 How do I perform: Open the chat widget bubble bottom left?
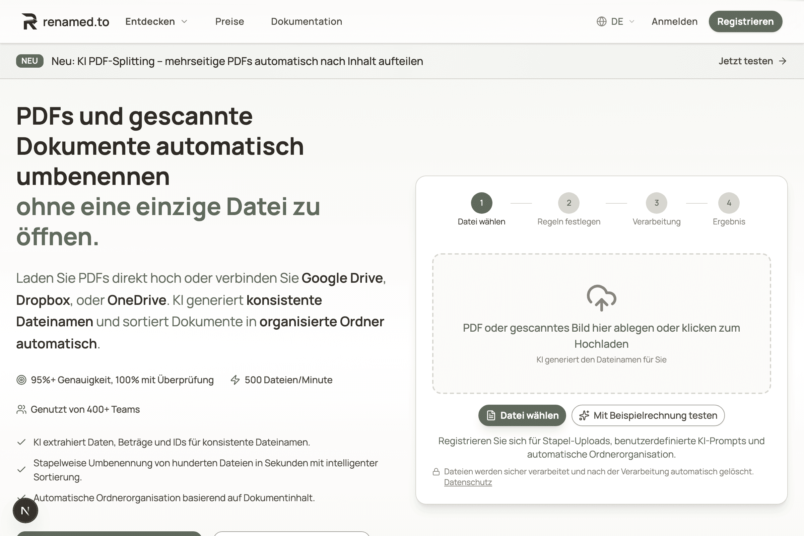point(26,510)
